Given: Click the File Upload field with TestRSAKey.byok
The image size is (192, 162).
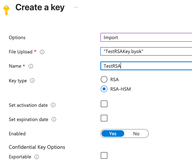Looking at the screenshot, I should [x=146, y=52].
